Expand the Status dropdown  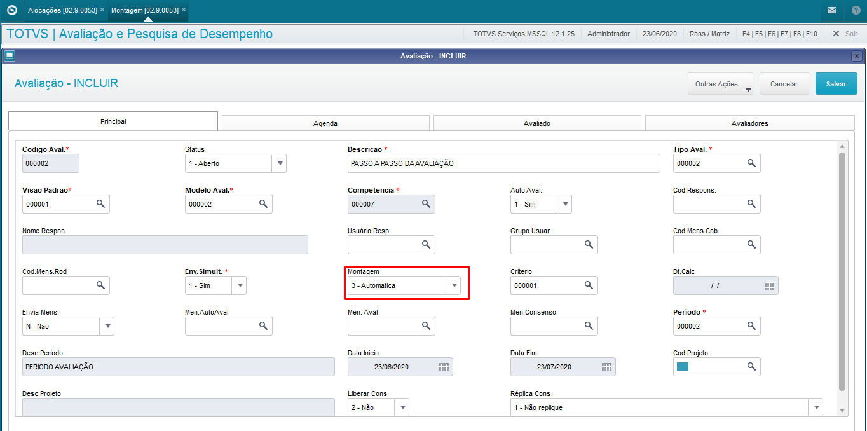280,163
